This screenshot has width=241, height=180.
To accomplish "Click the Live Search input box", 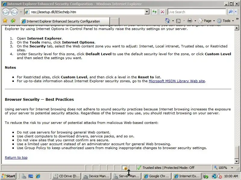I will coord(197,12).
